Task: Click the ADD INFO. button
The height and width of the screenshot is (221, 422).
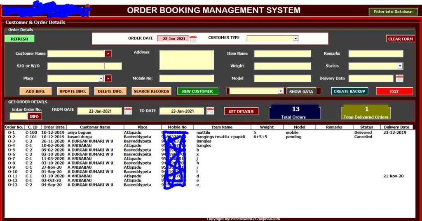Action: pyautogui.click(x=35, y=91)
